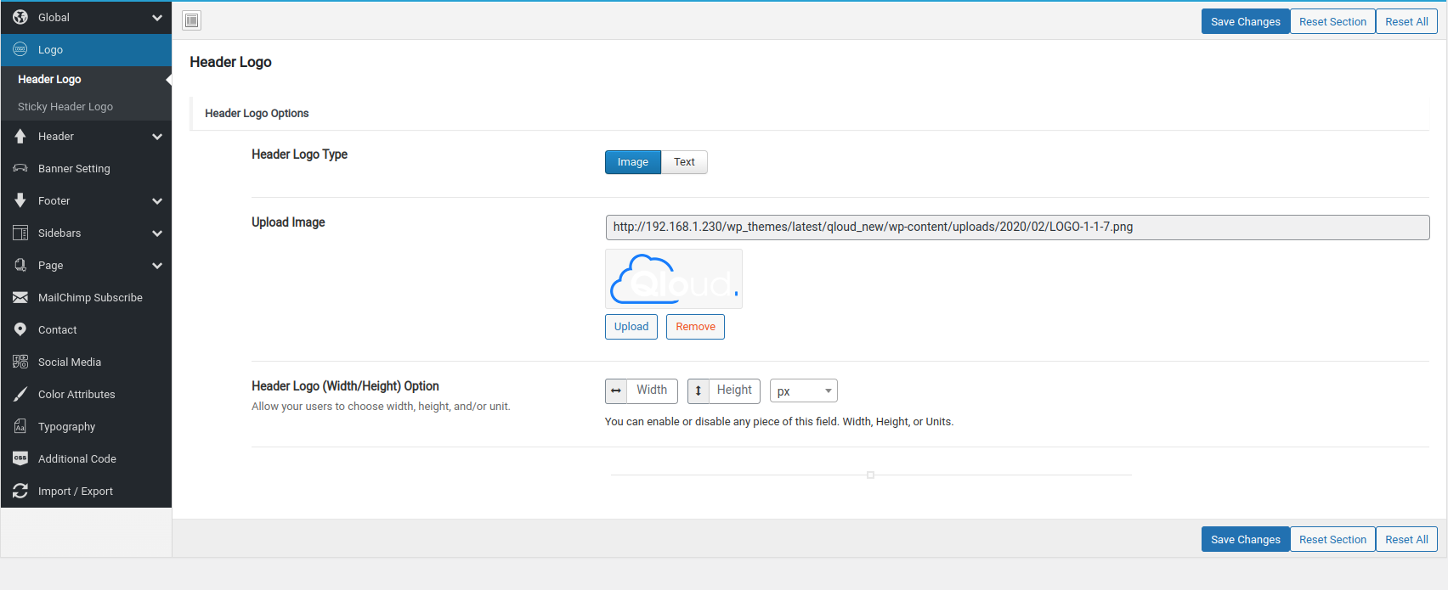This screenshot has width=1448, height=590.
Task: Open the Import / Export menu item
Action: pos(86,491)
